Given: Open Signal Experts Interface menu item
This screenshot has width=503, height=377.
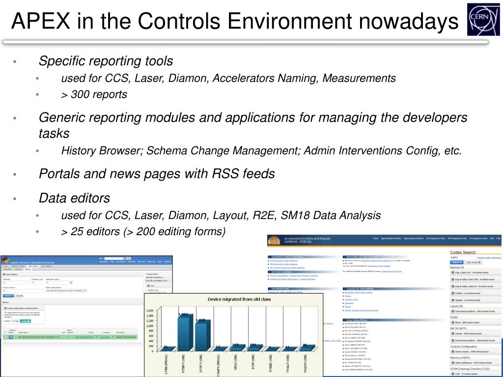Looking at the screenshot, I should pyautogui.click(x=414, y=239).
